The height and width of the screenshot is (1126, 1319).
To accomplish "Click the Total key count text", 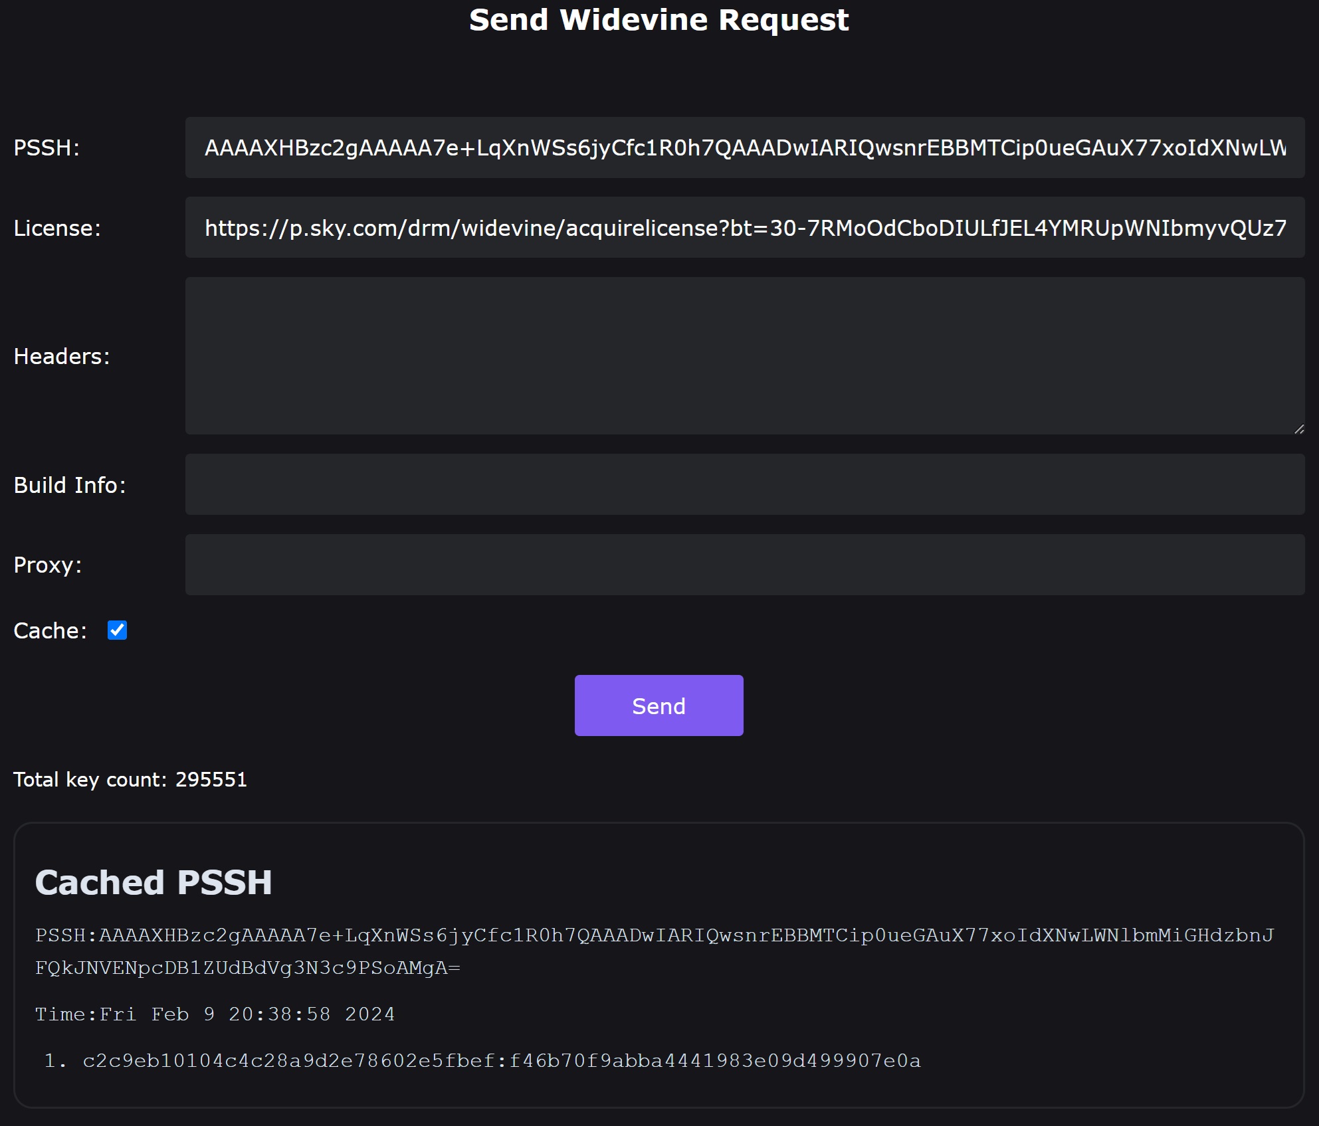I will tap(130, 780).
